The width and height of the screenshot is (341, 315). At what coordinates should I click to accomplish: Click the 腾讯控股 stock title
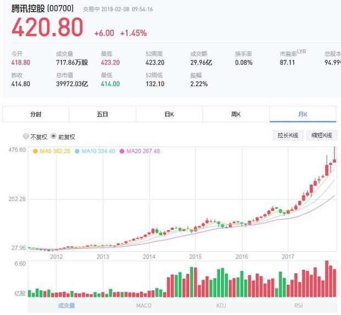coord(29,8)
